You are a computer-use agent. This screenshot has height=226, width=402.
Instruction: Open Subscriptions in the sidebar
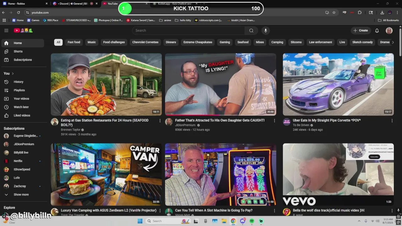click(x=22, y=60)
